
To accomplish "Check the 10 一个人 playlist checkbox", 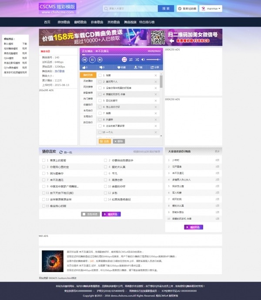I will 100,132.
